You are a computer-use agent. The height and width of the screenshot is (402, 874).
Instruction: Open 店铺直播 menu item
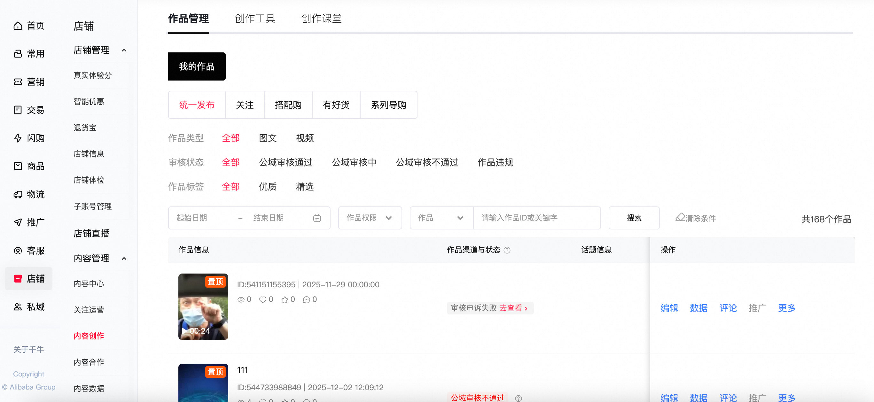(91, 233)
